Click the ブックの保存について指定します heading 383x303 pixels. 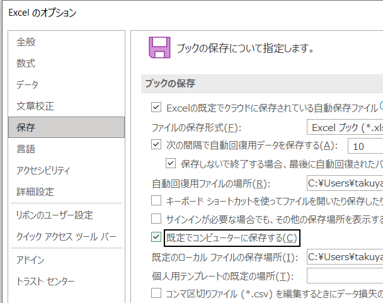pyautogui.click(x=245, y=48)
